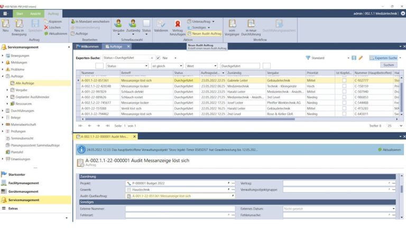This screenshot has width=406, height=228.
Task: Click in neue Durchführung icon
Action: pyautogui.click(x=251, y=25)
